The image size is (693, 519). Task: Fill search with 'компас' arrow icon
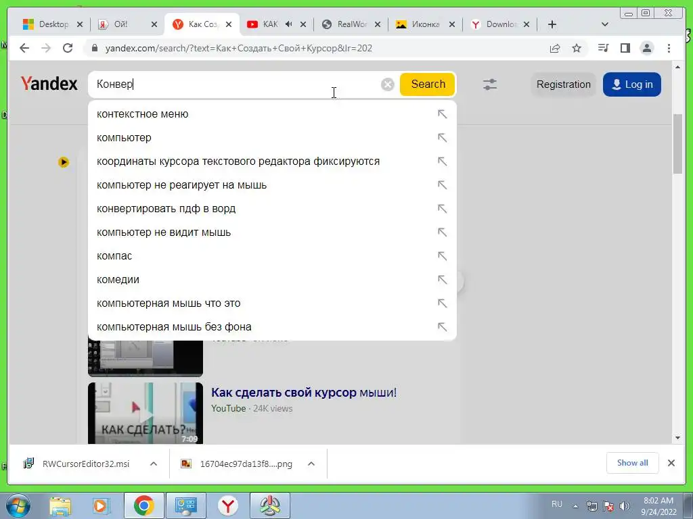[442, 256]
